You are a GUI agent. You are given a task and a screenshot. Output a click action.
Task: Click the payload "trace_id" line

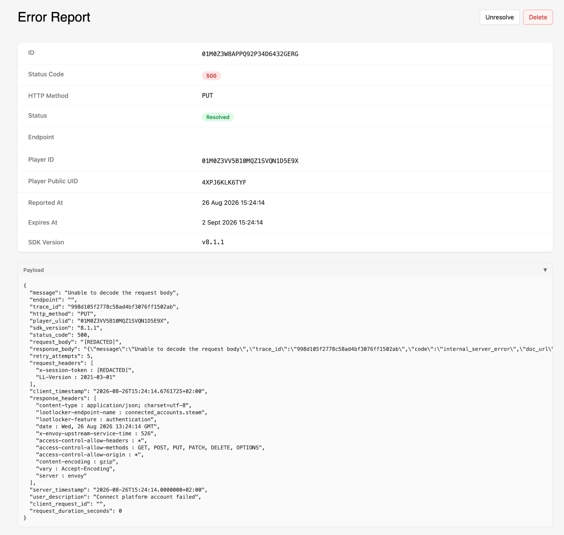tap(104, 307)
